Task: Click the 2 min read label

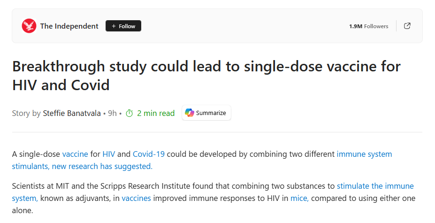Action: 156,113
